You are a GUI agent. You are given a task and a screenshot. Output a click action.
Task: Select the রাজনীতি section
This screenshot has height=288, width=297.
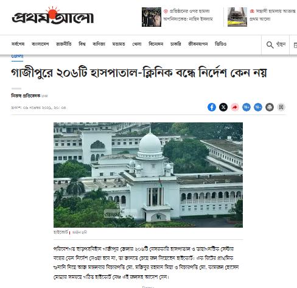[64, 44]
